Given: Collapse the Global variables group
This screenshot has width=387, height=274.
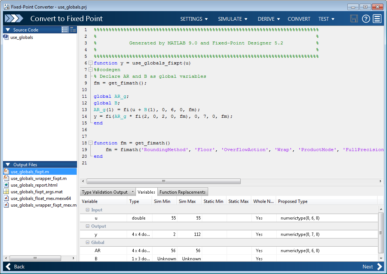Looking at the screenshot, I should 87,243.
